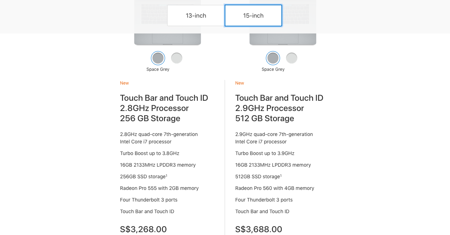Click the New label above 2.9GHz model
Viewport: 450px width, 235px height.
240,83
